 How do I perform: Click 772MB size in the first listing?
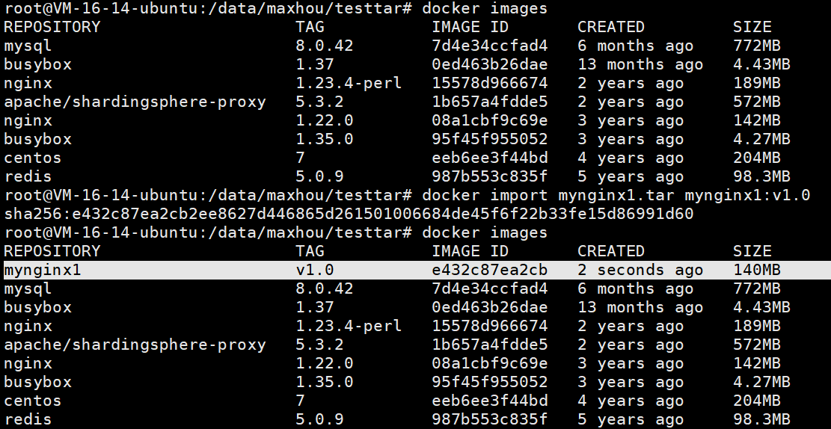click(757, 46)
